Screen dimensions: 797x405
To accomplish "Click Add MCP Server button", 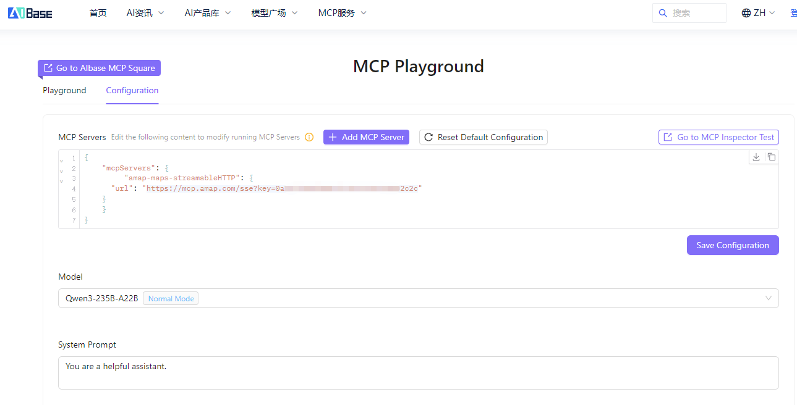I will (x=366, y=137).
